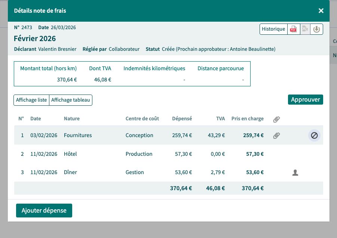The image size is (337, 238).
Task: Click the date 03/02/2026
Action: click(x=44, y=135)
